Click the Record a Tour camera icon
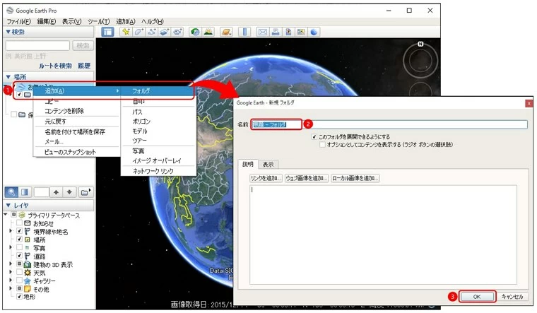 [177, 32]
